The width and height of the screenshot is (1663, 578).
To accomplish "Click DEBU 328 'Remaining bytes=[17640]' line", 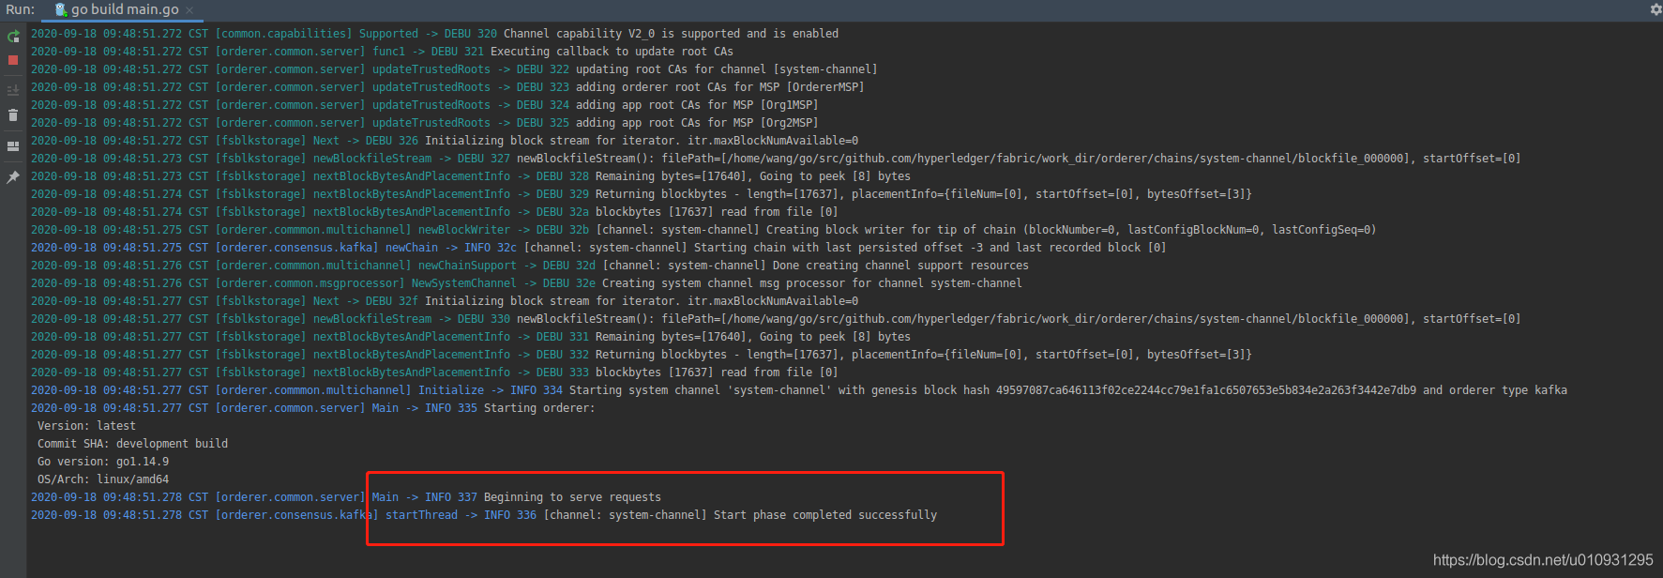I will pos(471,176).
